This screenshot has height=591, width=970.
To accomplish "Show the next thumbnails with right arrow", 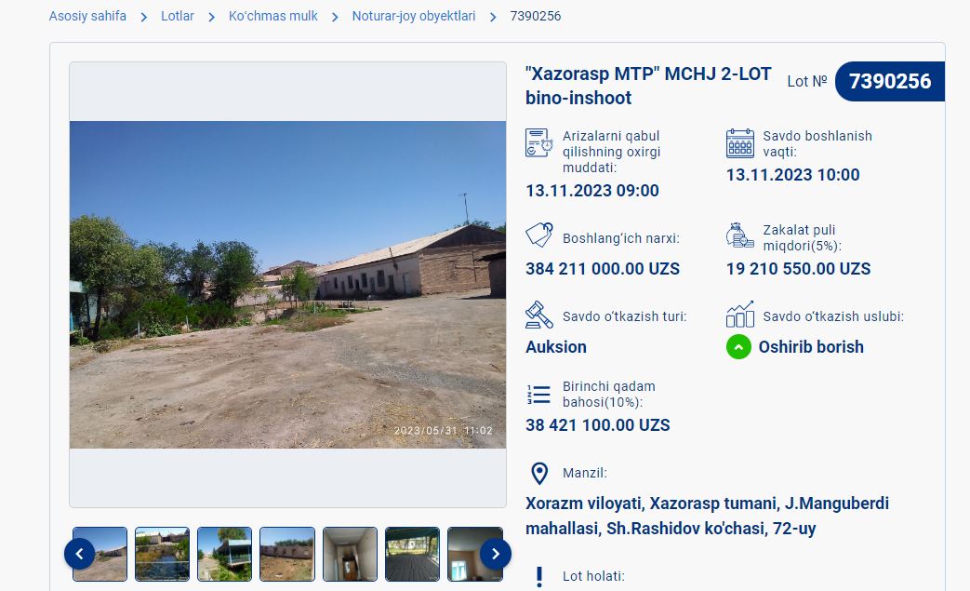I will (x=496, y=554).
